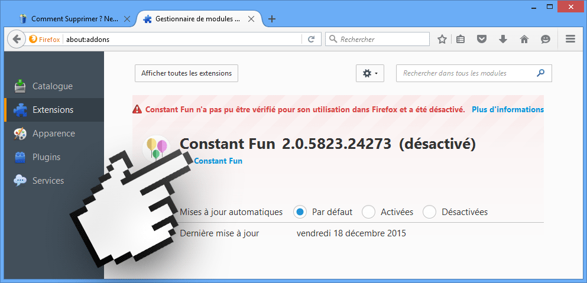Viewport: 587px width, 283px height.
Task: Open the Plugins section label
Action: pyautogui.click(x=47, y=157)
